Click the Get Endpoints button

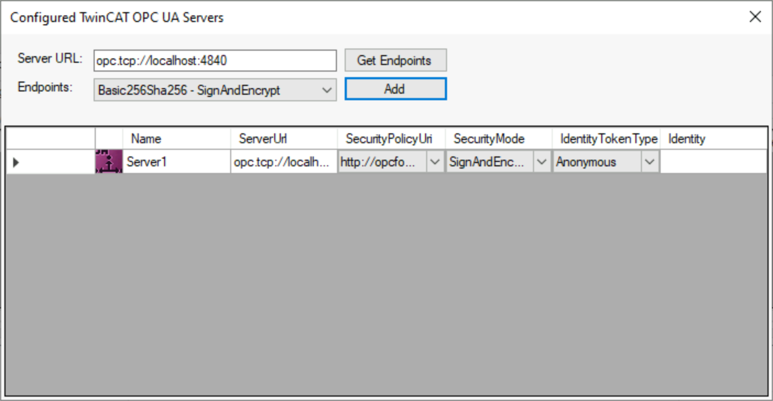click(395, 61)
